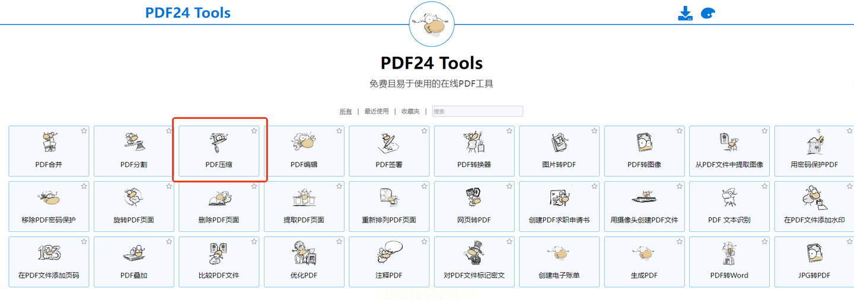Screen dimensions: 854x300
Task: Open the 在PDF文件添加页码 tool icon
Action: 49,254
